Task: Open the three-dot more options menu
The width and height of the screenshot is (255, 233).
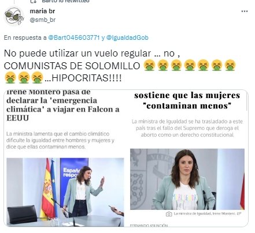Action: click(x=244, y=12)
